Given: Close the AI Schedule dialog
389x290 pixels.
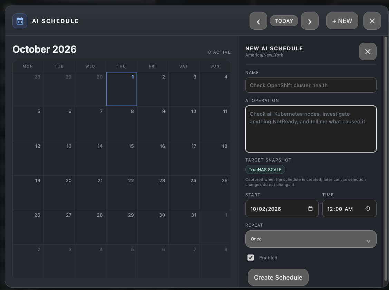Looking at the screenshot, I should 372,21.
